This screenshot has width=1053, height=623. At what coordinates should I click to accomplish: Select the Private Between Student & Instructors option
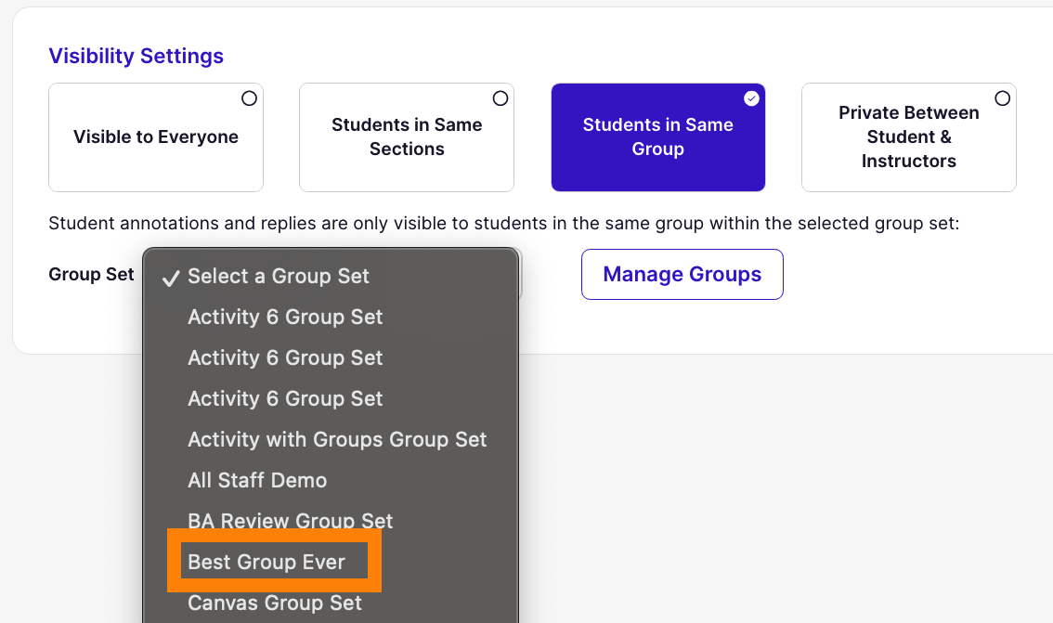tap(908, 136)
